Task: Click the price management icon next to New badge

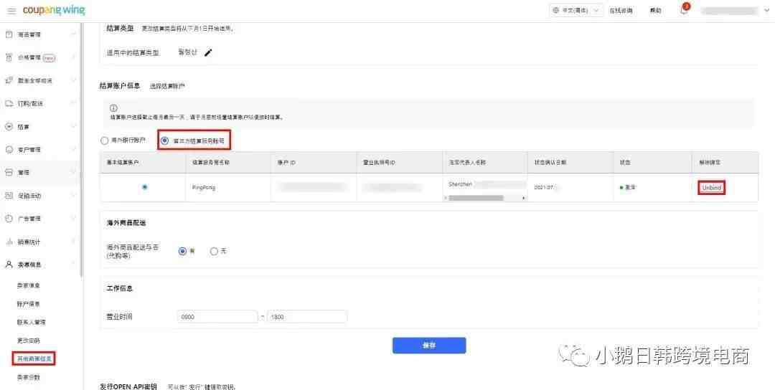Action: pos(9,58)
